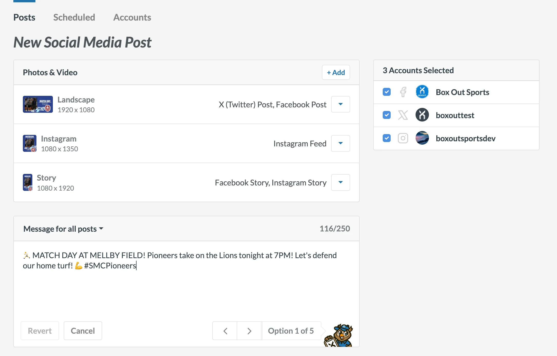557x356 pixels.
Task: Open Landscape post type dropdown
Action: click(x=340, y=104)
